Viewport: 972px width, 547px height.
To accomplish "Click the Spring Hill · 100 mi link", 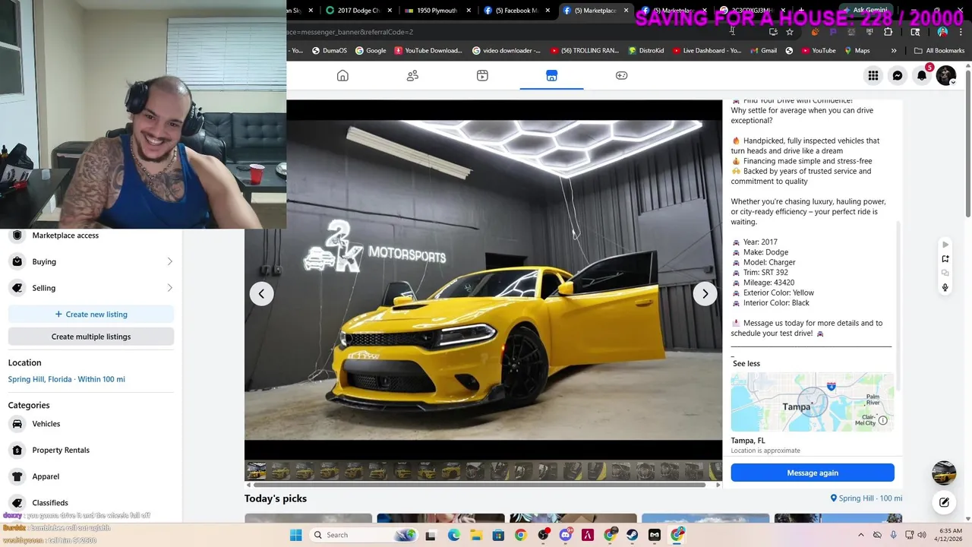I will 866,498.
